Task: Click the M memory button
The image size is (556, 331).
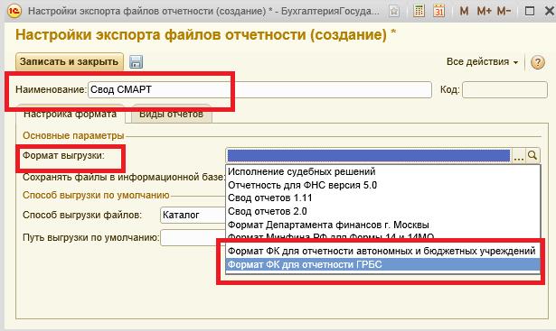Action: click(x=464, y=12)
